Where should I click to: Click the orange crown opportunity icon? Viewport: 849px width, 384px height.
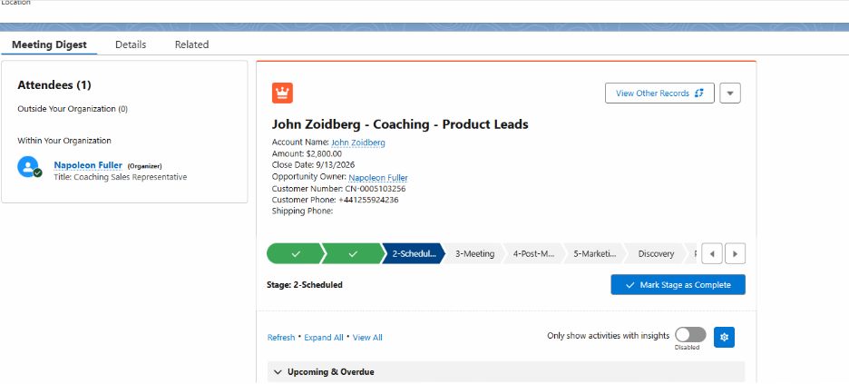282,94
